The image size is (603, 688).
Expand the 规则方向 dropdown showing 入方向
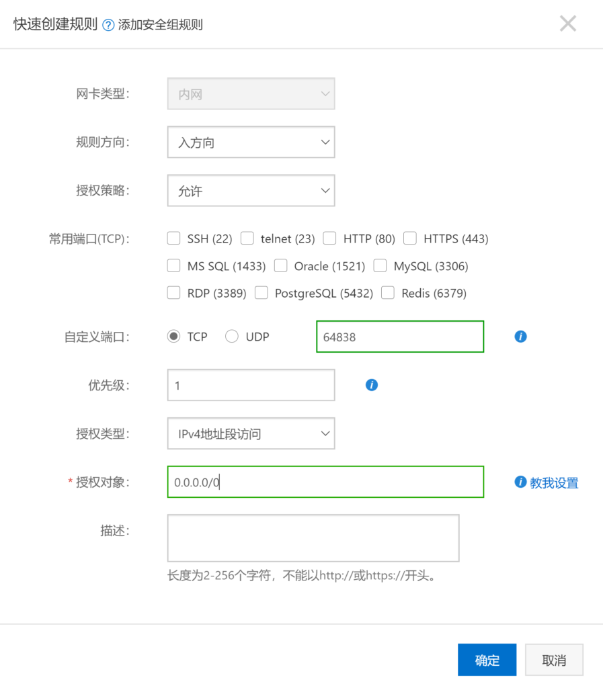[251, 142]
